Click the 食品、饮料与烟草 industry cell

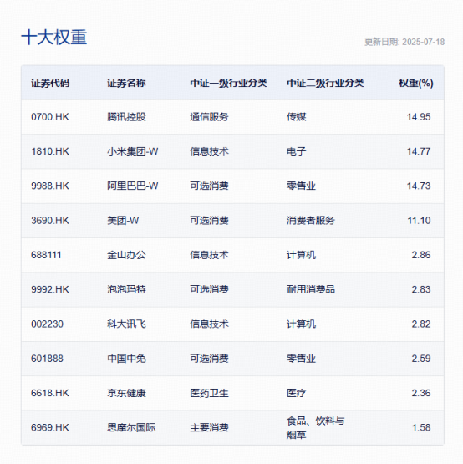(x=315, y=427)
